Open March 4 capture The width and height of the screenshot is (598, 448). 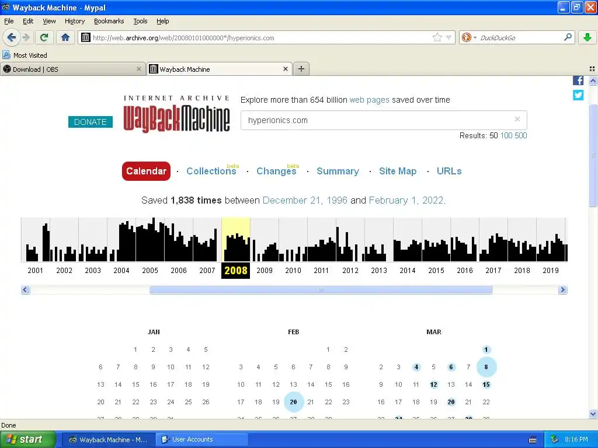click(x=416, y=367)
